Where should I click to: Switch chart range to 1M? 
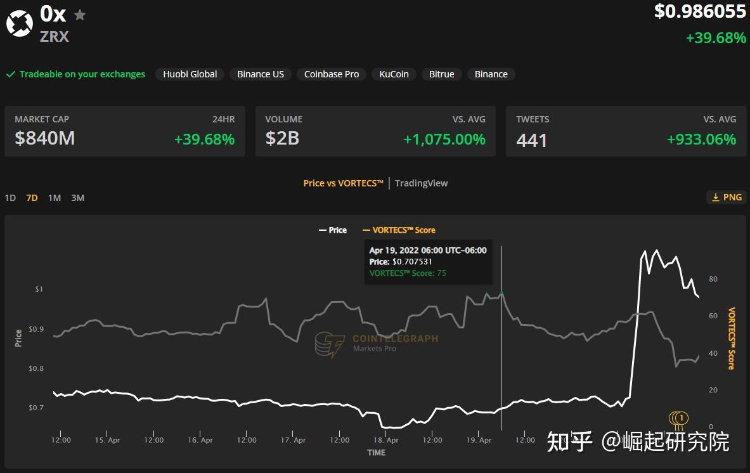tap(55, 198)
